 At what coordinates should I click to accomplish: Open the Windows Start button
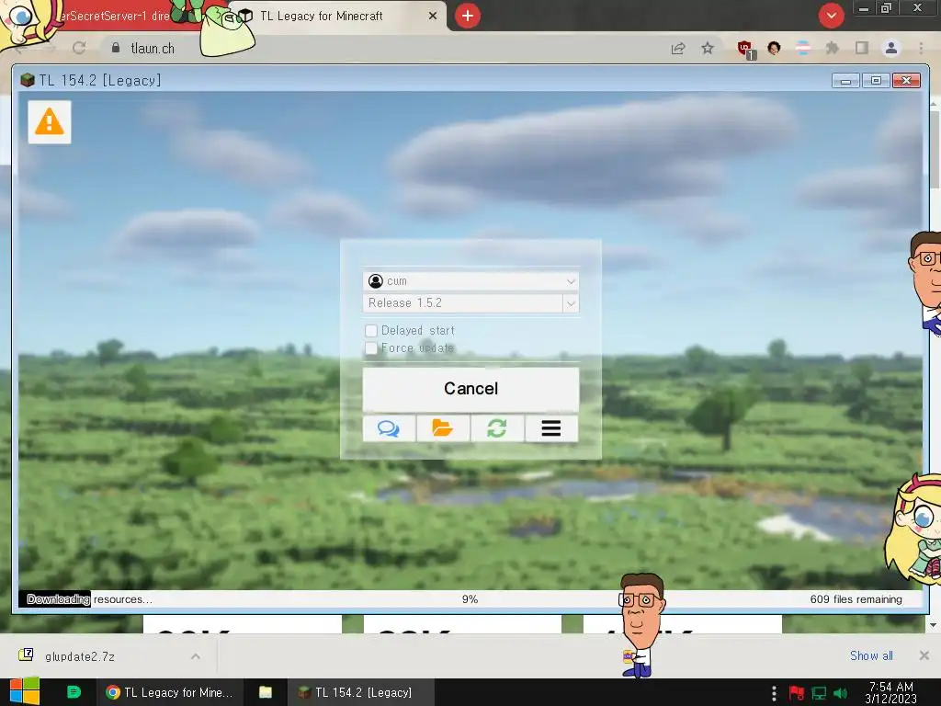[25, 692]
